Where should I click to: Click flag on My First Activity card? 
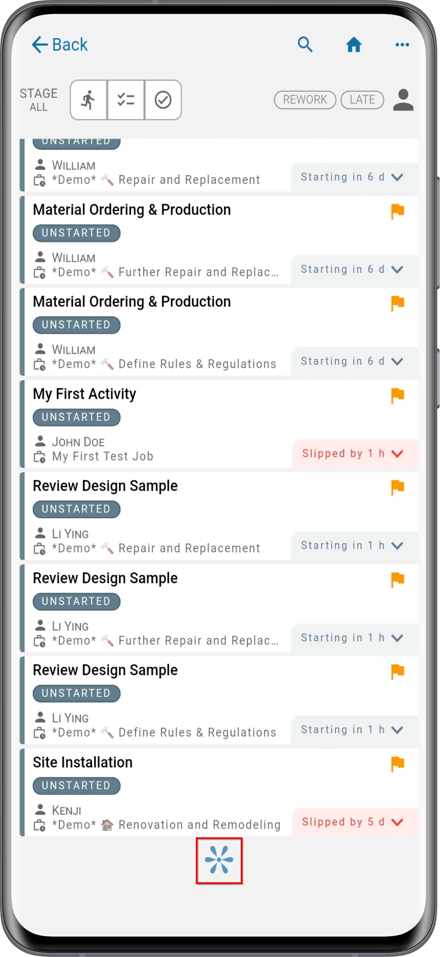397,396
